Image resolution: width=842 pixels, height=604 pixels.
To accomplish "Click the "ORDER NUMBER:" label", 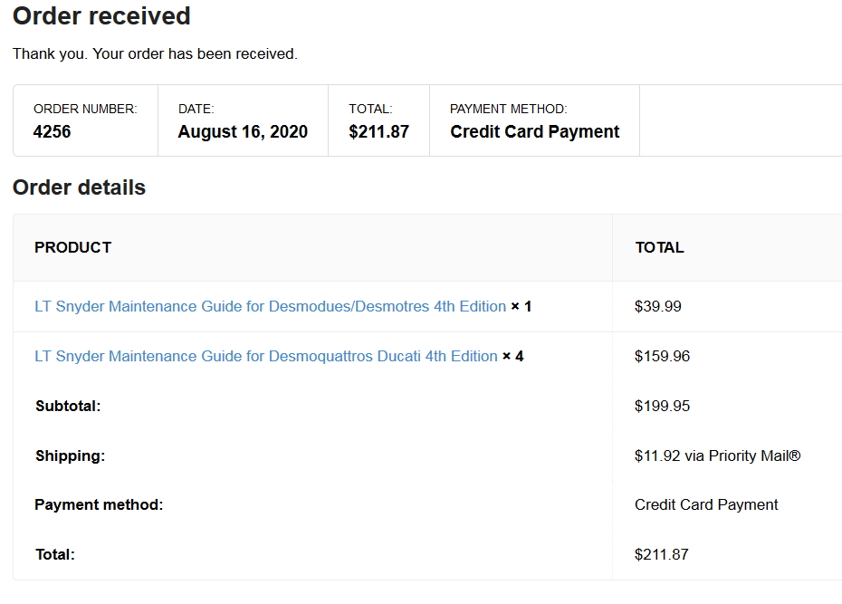I will coord(85,109).
